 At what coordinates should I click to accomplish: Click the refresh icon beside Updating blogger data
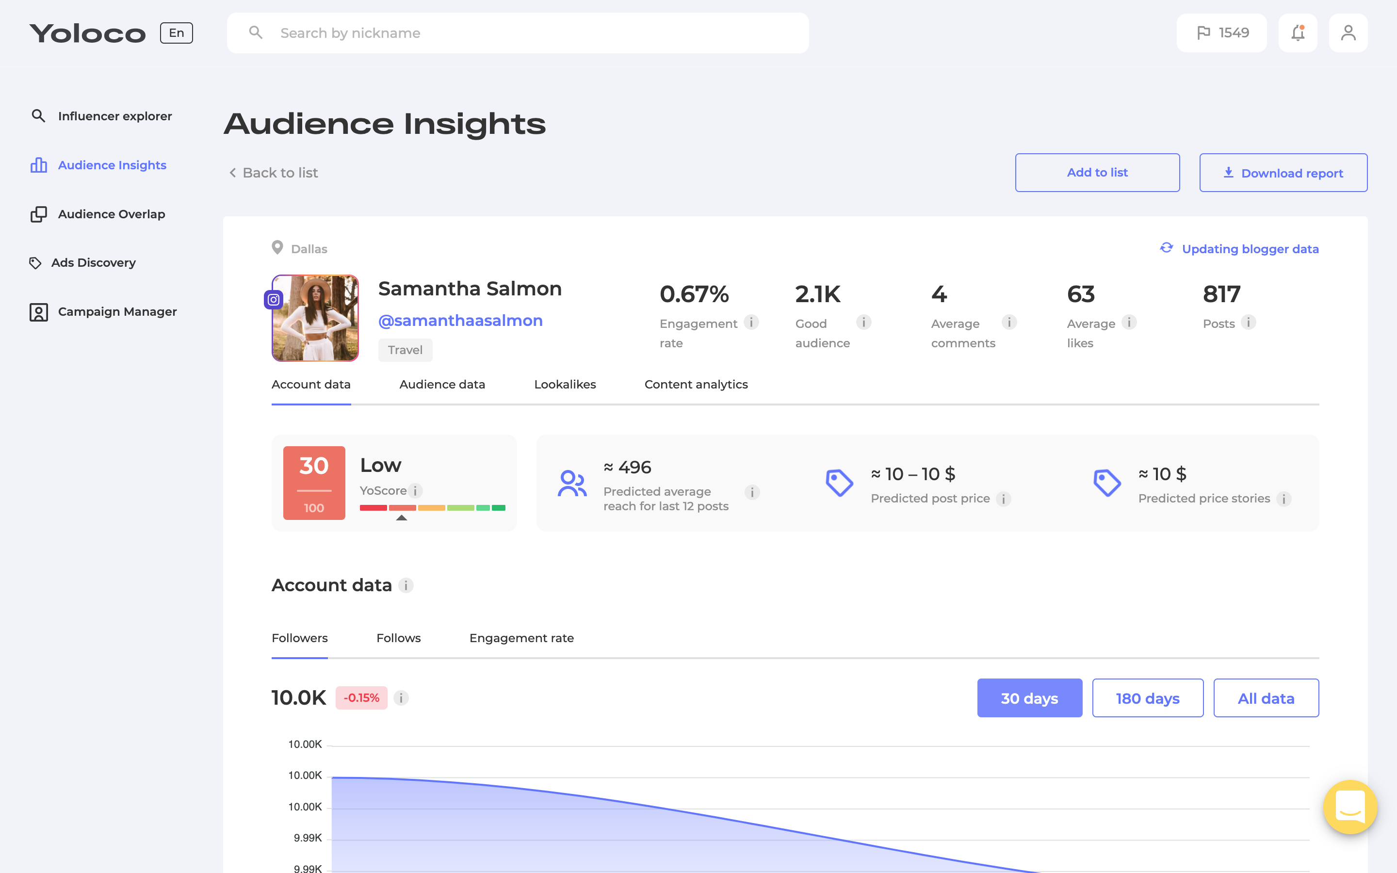coord(1166,248)
